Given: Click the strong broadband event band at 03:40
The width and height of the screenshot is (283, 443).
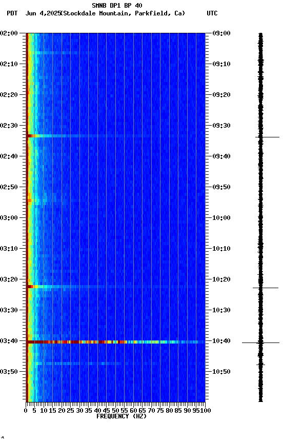Looking at the screenshot, I should 115,342.
